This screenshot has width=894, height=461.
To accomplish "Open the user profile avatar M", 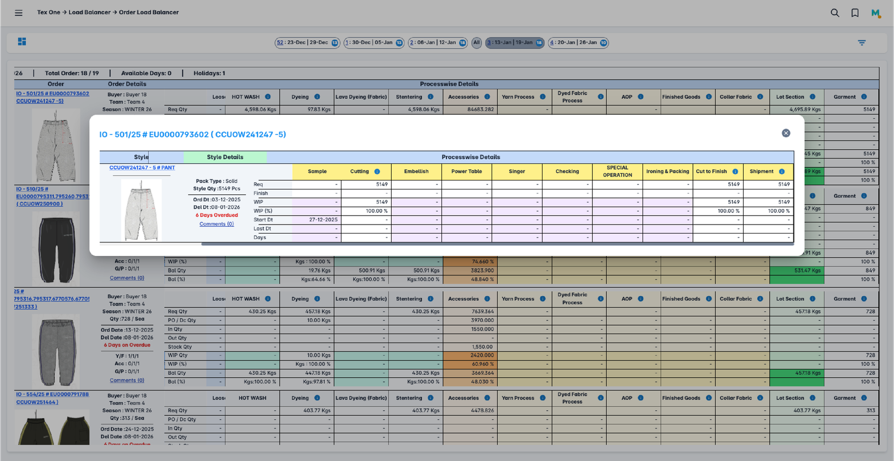I will 876,13.
